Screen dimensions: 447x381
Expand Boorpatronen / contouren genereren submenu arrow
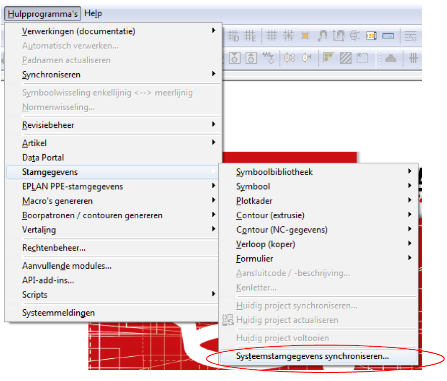(213, 214)
